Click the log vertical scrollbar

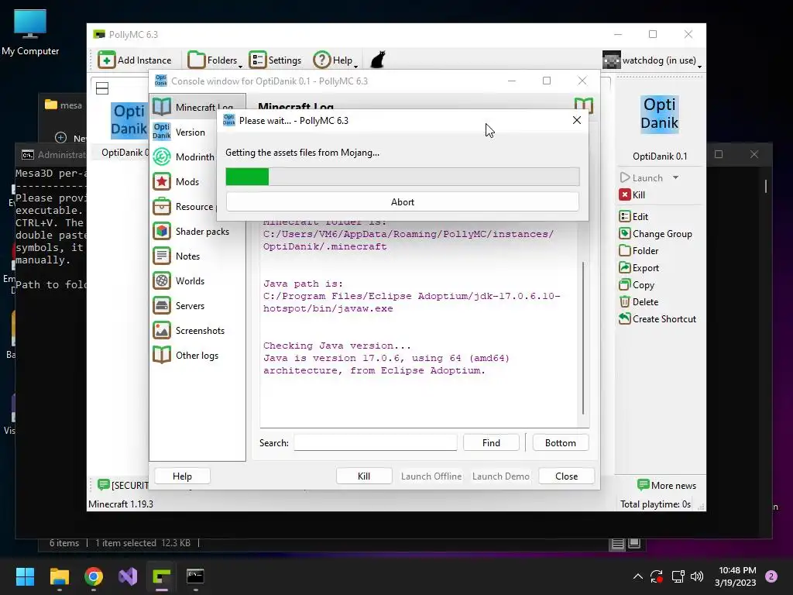[583, 338]
